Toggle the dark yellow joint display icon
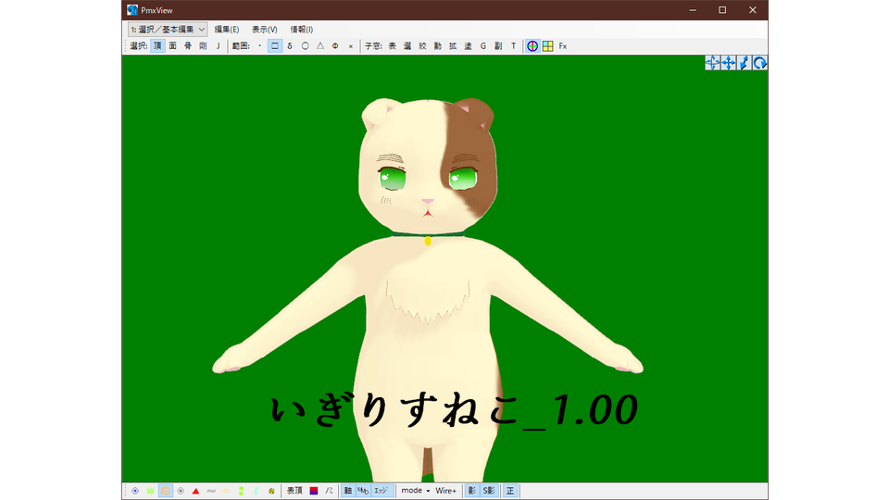 271,491
